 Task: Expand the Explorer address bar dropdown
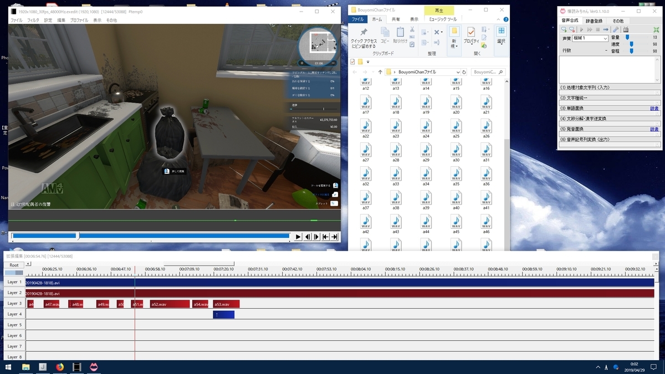[458, 72]
